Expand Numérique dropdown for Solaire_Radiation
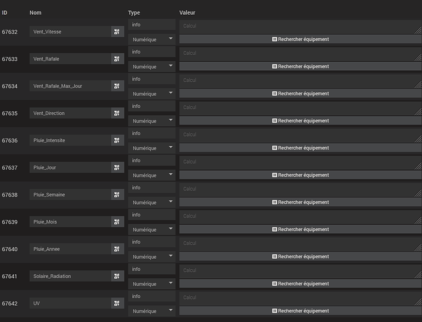The height and width of the screenshot is (322, 422). (x=152, y=284)
